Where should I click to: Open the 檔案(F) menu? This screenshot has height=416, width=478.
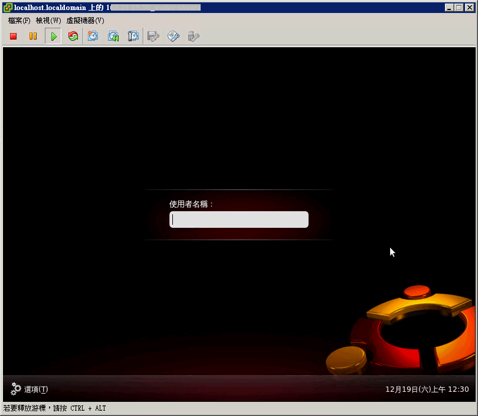click(x=19, y=21)
